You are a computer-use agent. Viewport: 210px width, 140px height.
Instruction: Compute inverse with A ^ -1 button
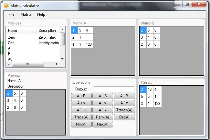click(81, 110)
